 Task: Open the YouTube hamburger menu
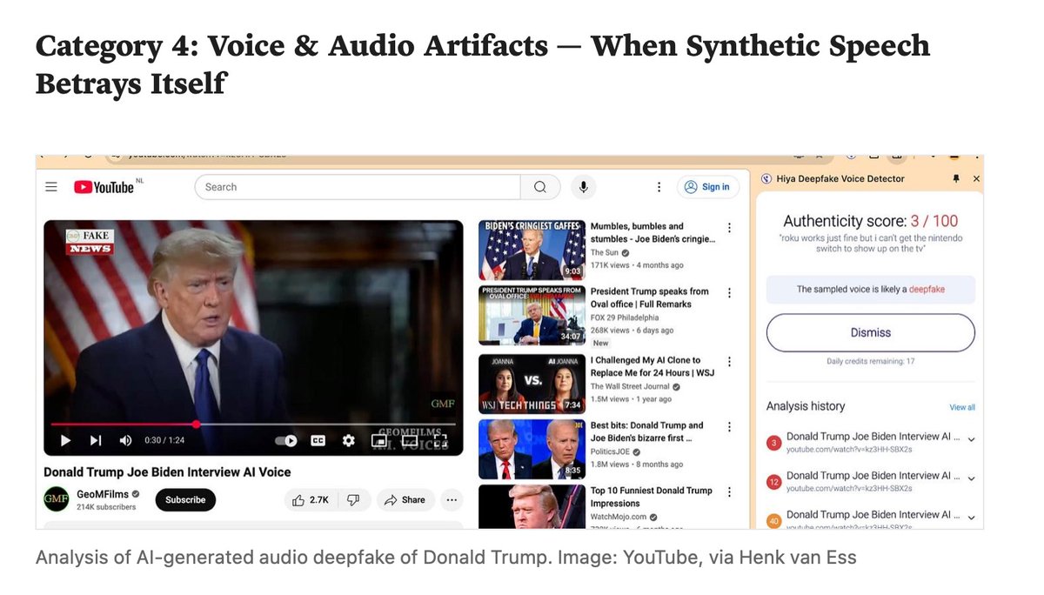(x=51, y=187)
